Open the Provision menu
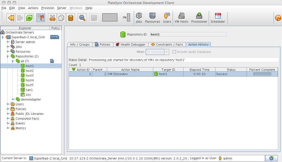Screen dimensions: 282x162 tap(48, 8)
